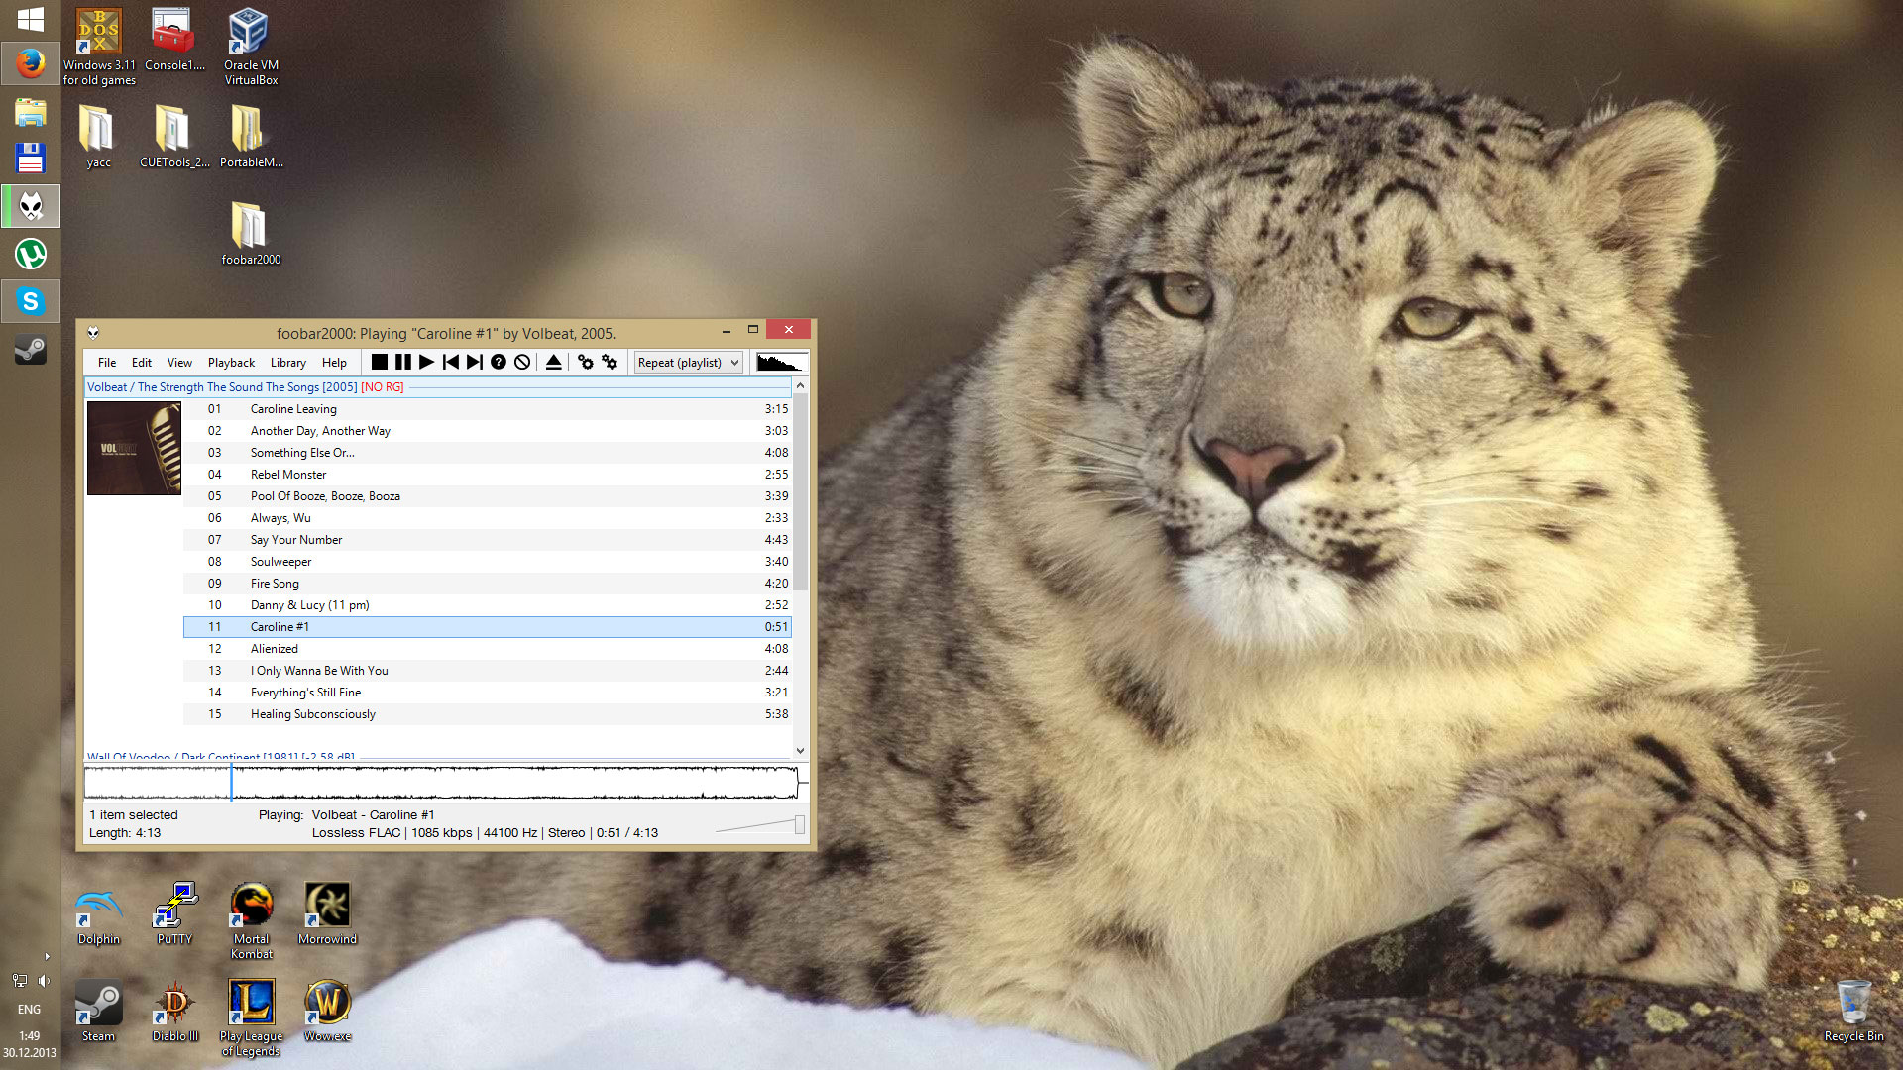Viewport: 1903px width, 1070px height.
Task: Click the Open/eject file icon
Action: 554,363
